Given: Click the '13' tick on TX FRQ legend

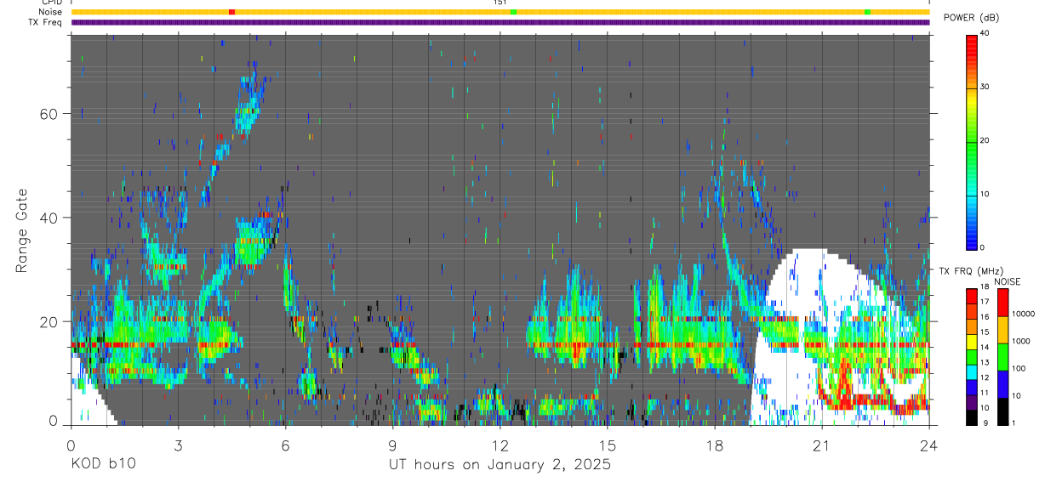Looking at the screenshot, I should pyautogui.click(x=985, y=362).
